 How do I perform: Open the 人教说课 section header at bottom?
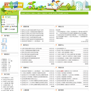pyautogui.click(x=26, y=90)
